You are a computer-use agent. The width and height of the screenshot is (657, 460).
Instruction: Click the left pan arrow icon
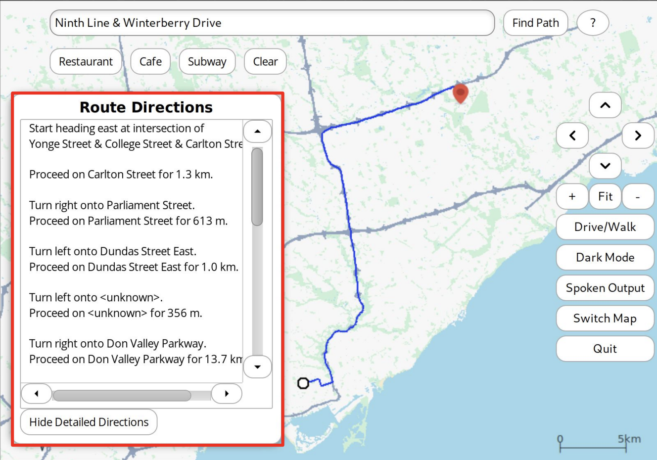coord(572,136)
